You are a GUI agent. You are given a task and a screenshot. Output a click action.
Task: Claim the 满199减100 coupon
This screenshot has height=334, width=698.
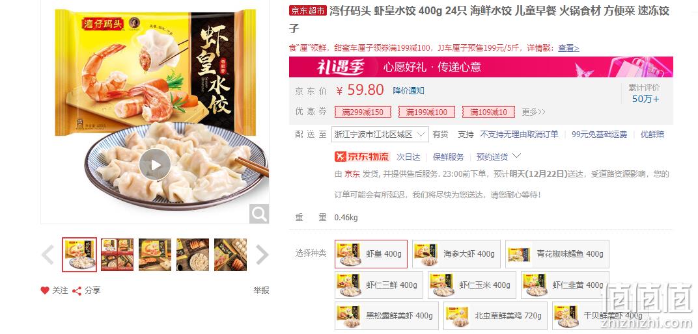(x=427, y=112)
